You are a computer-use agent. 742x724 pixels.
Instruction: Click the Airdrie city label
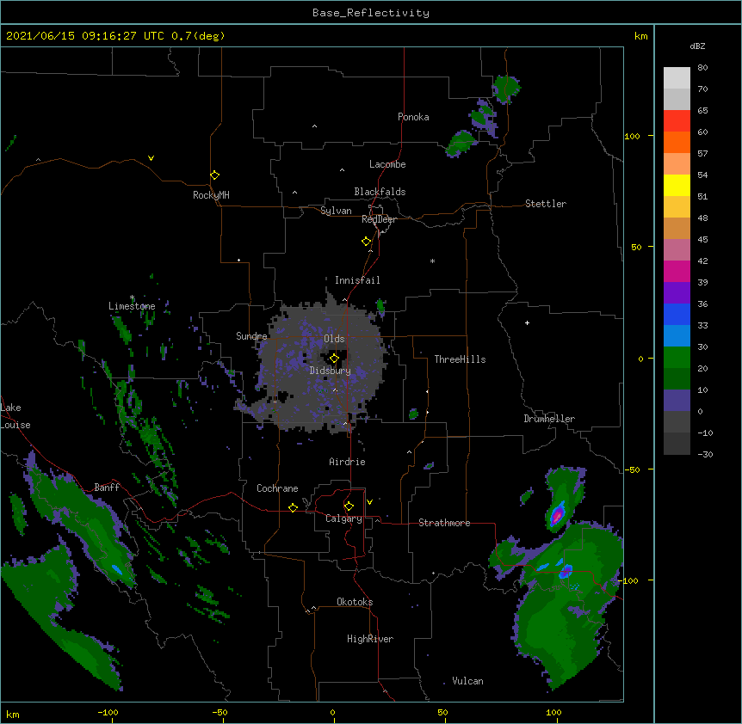pyautogui.click(x=347, y=462)
